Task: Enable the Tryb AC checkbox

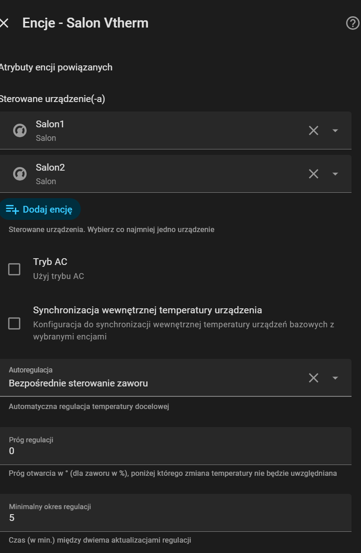Action: [14, 270]
